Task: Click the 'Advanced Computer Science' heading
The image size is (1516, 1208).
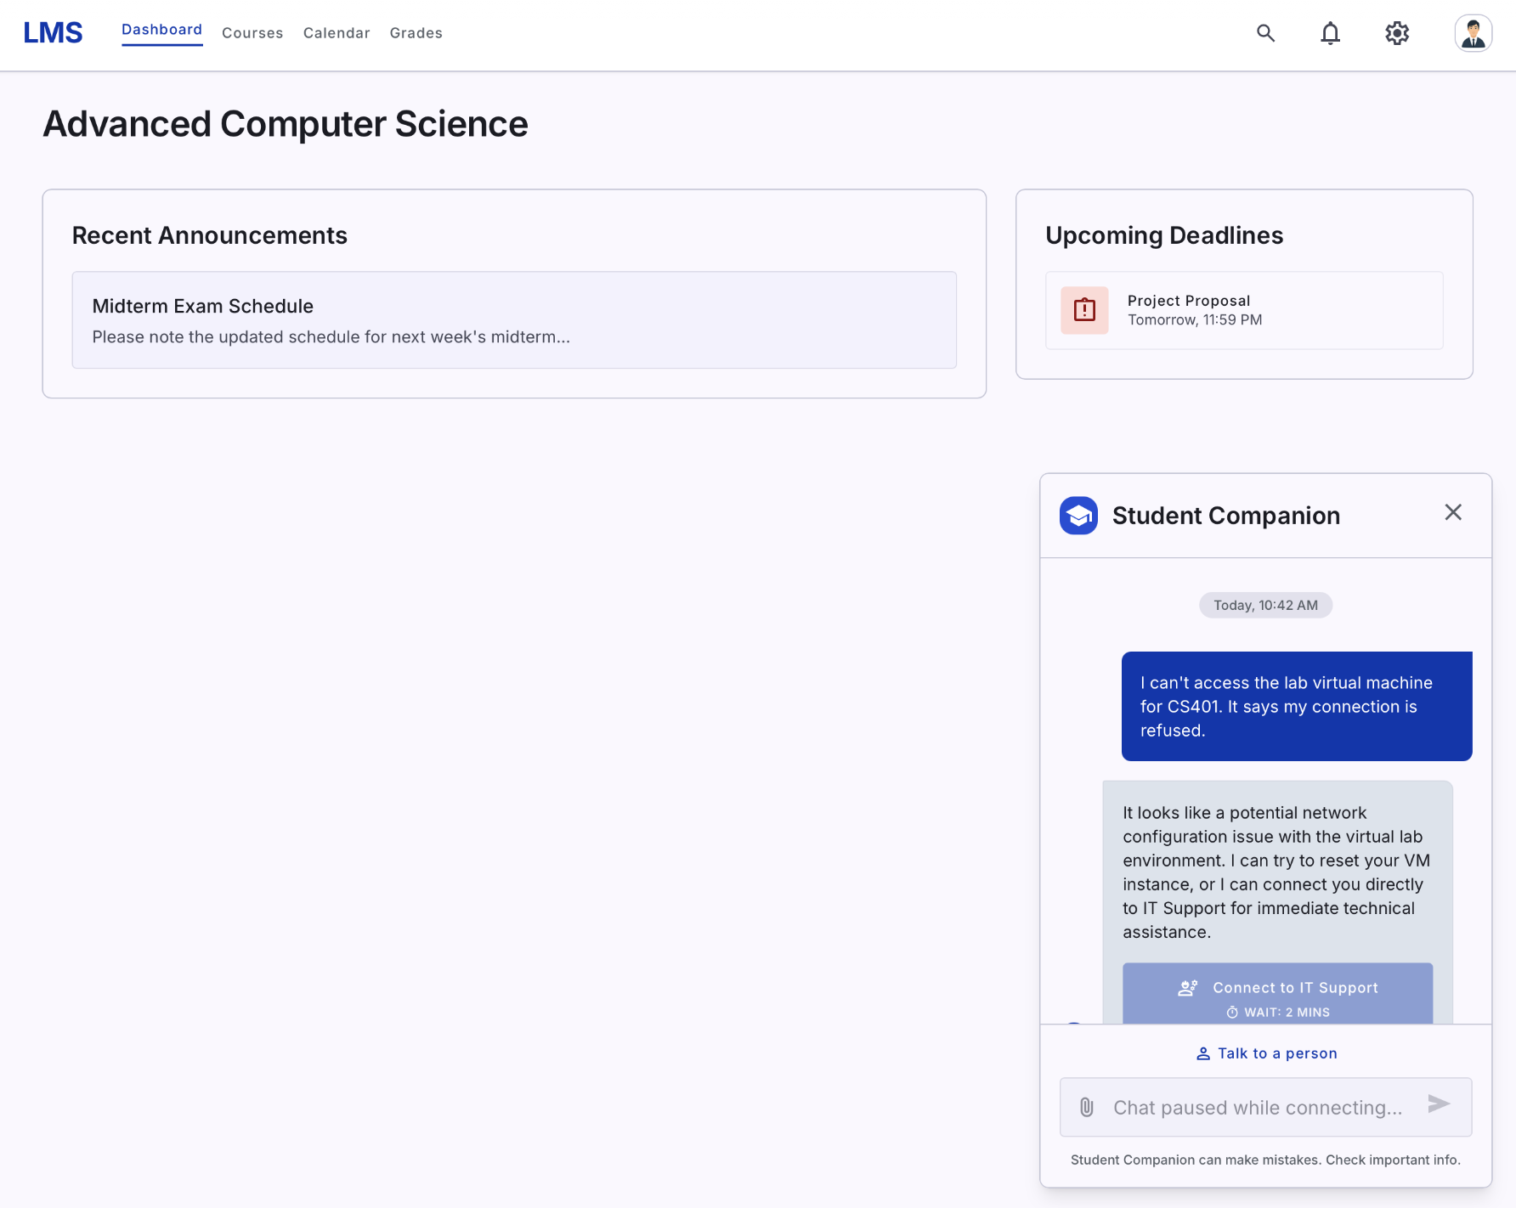Action: [x=286, y=124]
